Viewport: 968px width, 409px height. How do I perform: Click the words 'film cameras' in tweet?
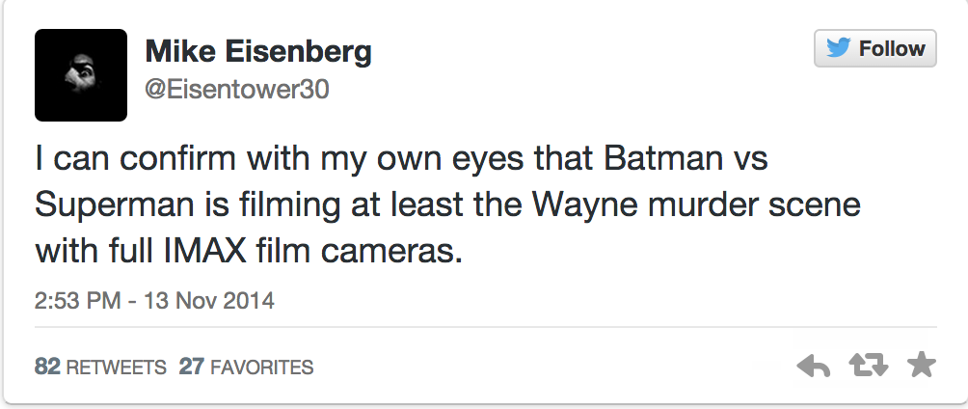point(374,252)
